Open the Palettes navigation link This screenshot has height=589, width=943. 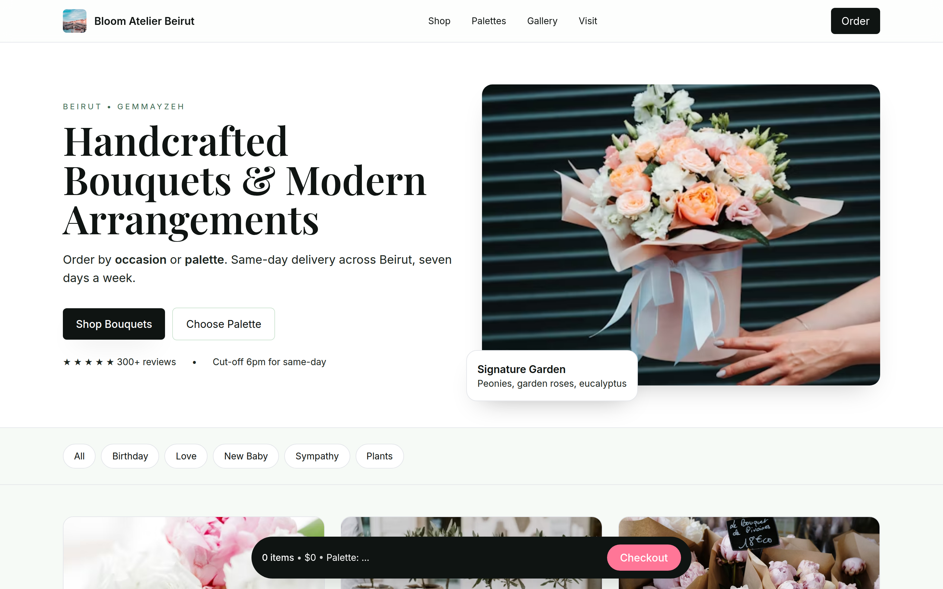coord(488,21)
